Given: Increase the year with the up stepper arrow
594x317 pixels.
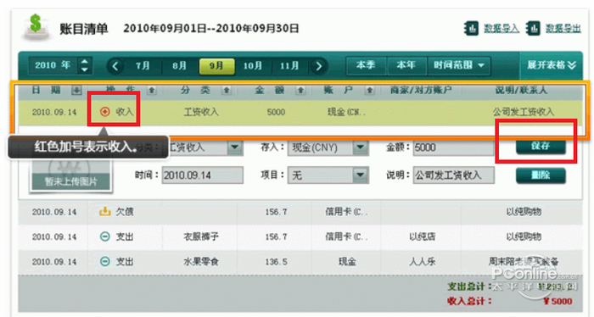Looking at the screenshot, I should click(x=85, y=62).
